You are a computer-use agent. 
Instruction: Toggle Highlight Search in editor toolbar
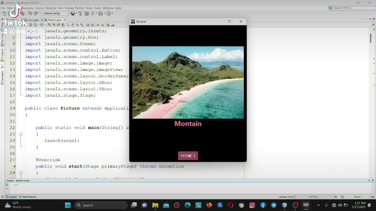click(63, 25)
